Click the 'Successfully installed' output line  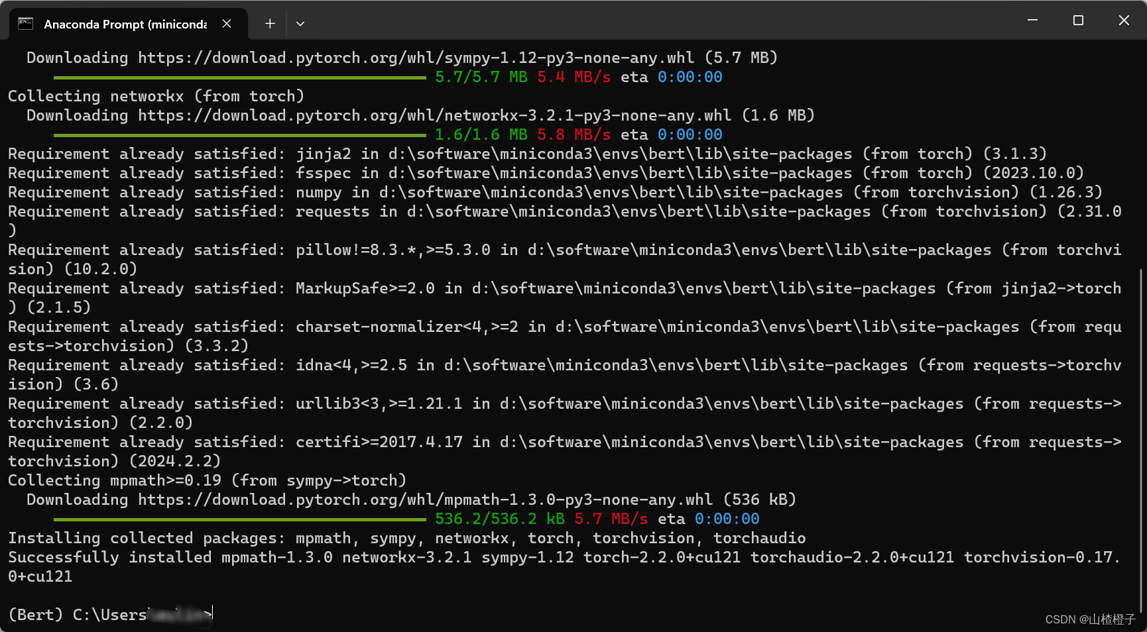[x=564, y=567]
